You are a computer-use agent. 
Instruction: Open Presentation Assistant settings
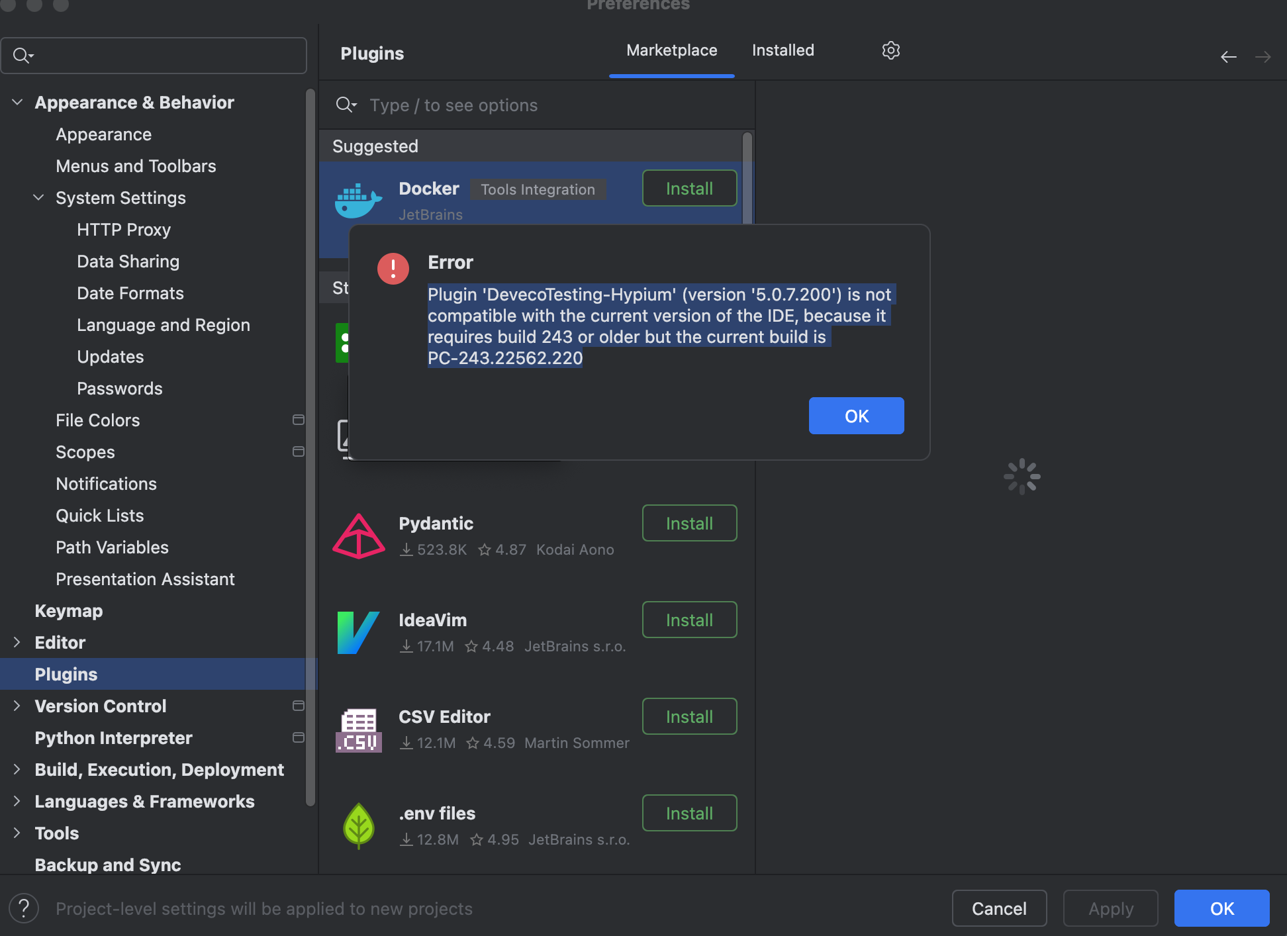(145, 579)
